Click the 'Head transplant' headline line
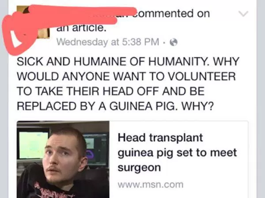265x198 pixels. 160,137
